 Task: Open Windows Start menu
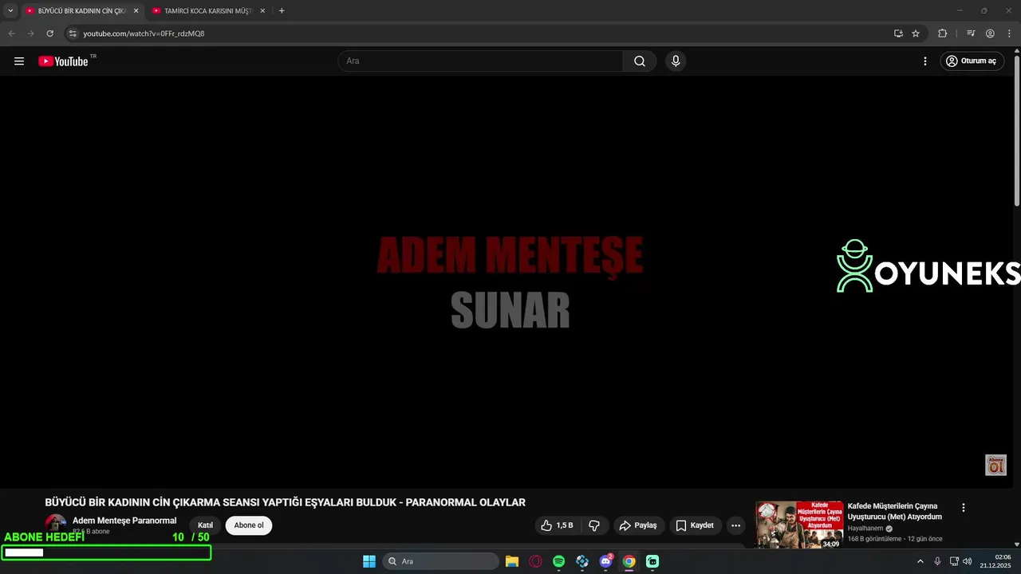[x=369, y=561]
